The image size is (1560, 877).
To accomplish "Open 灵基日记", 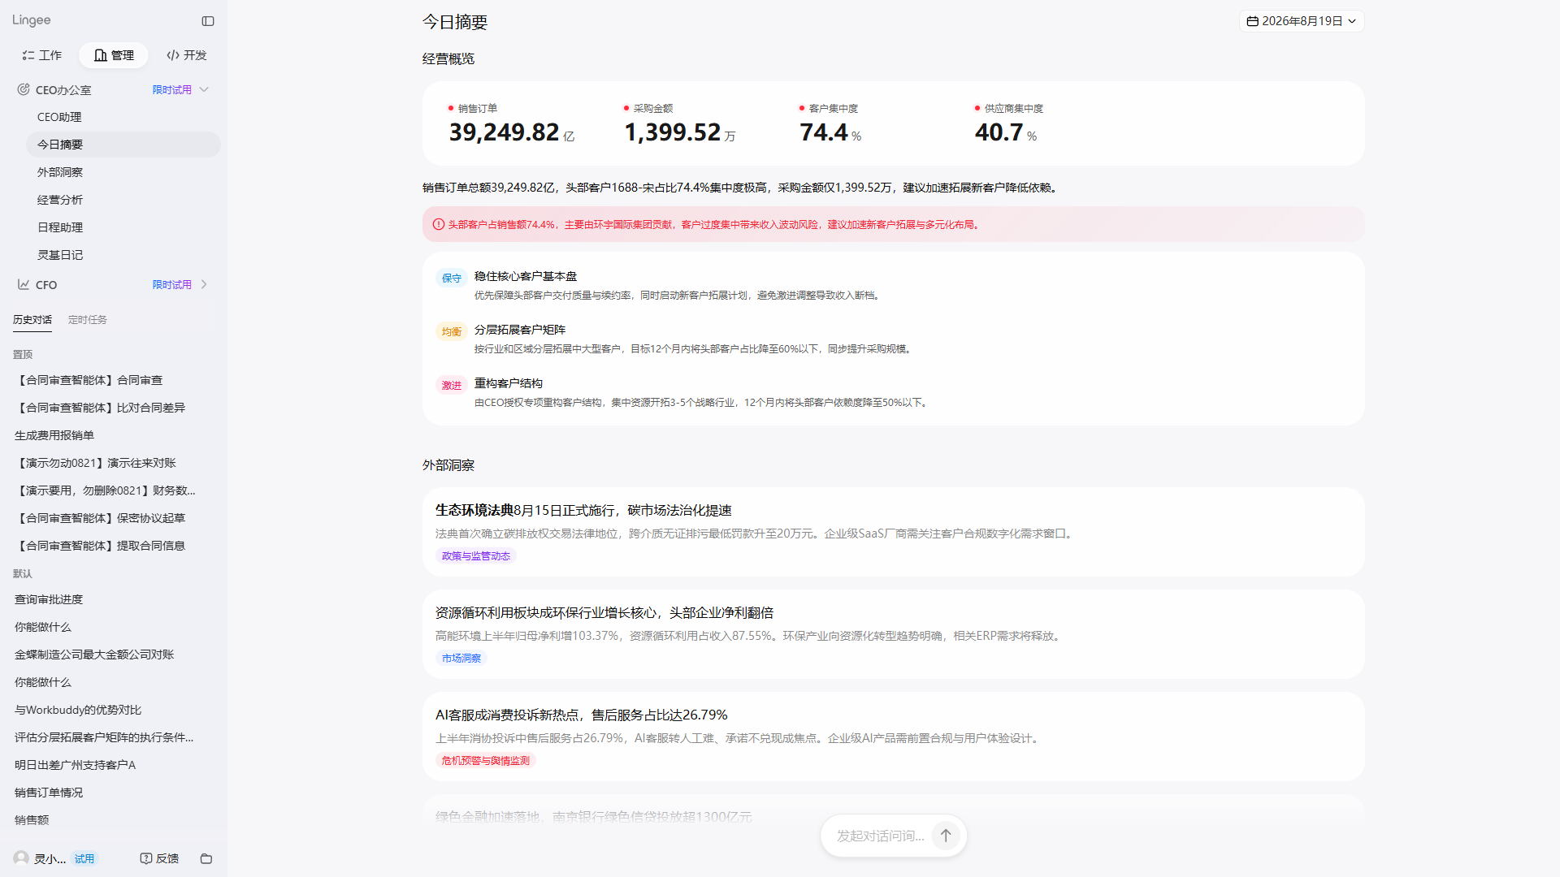I will pos(123,255).
